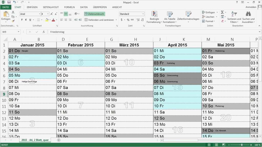The height and width of the screenshot is (147, 262).
Task: Toggle italic (K) formatting
Action: (x=26, y=20)
